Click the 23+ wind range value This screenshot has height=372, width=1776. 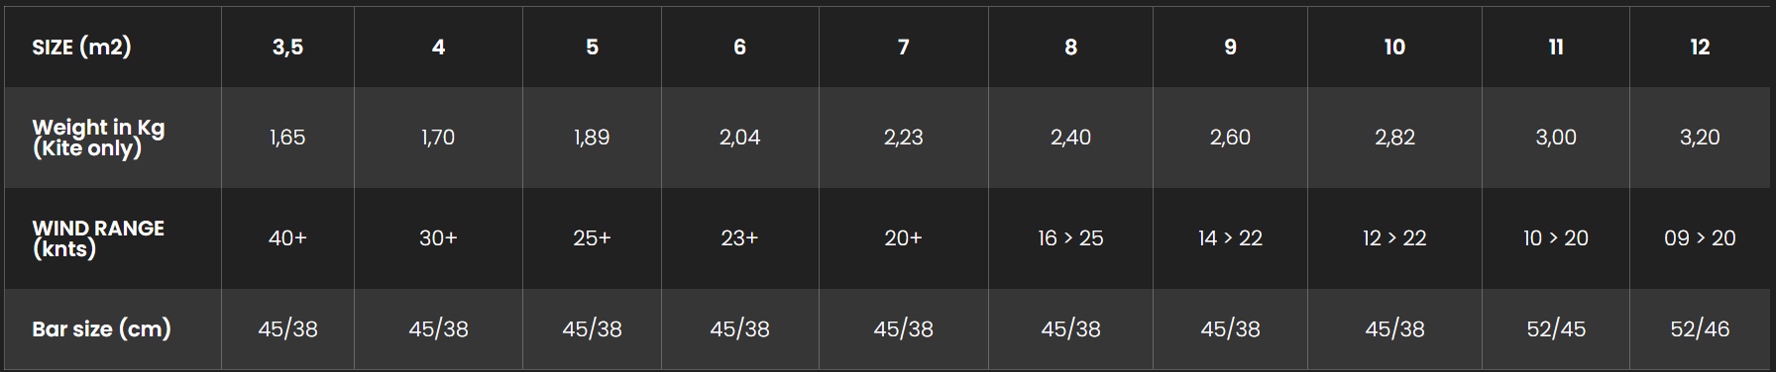[x=739, y=238]
